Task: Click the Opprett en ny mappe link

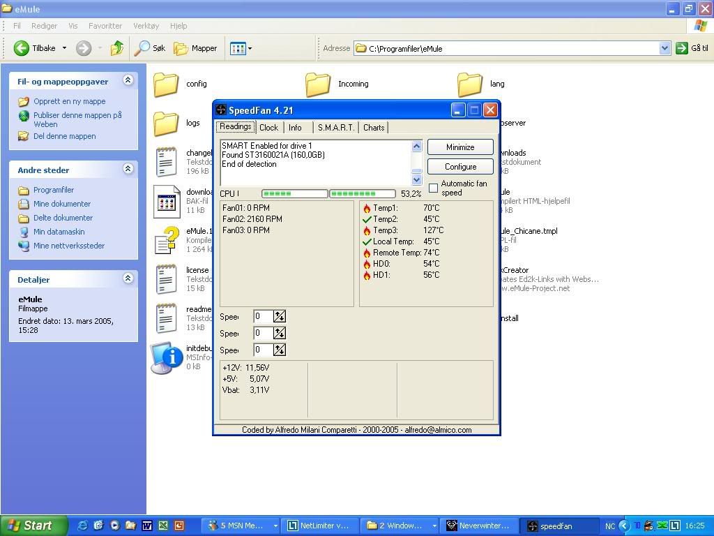Action: point(69,101)
